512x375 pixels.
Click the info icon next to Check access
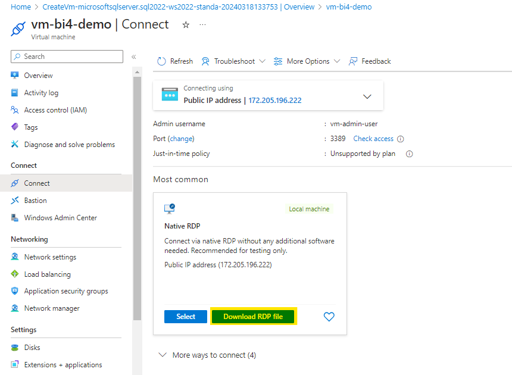[x=401, y=139]
